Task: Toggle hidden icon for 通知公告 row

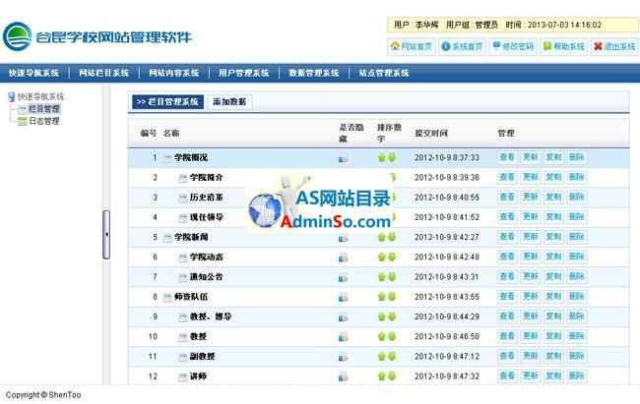Action: 344,277
